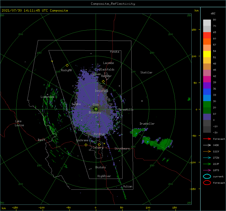Screen dimensions: 226x211
Task: Click the Banff label
Action: pos(41,140)
